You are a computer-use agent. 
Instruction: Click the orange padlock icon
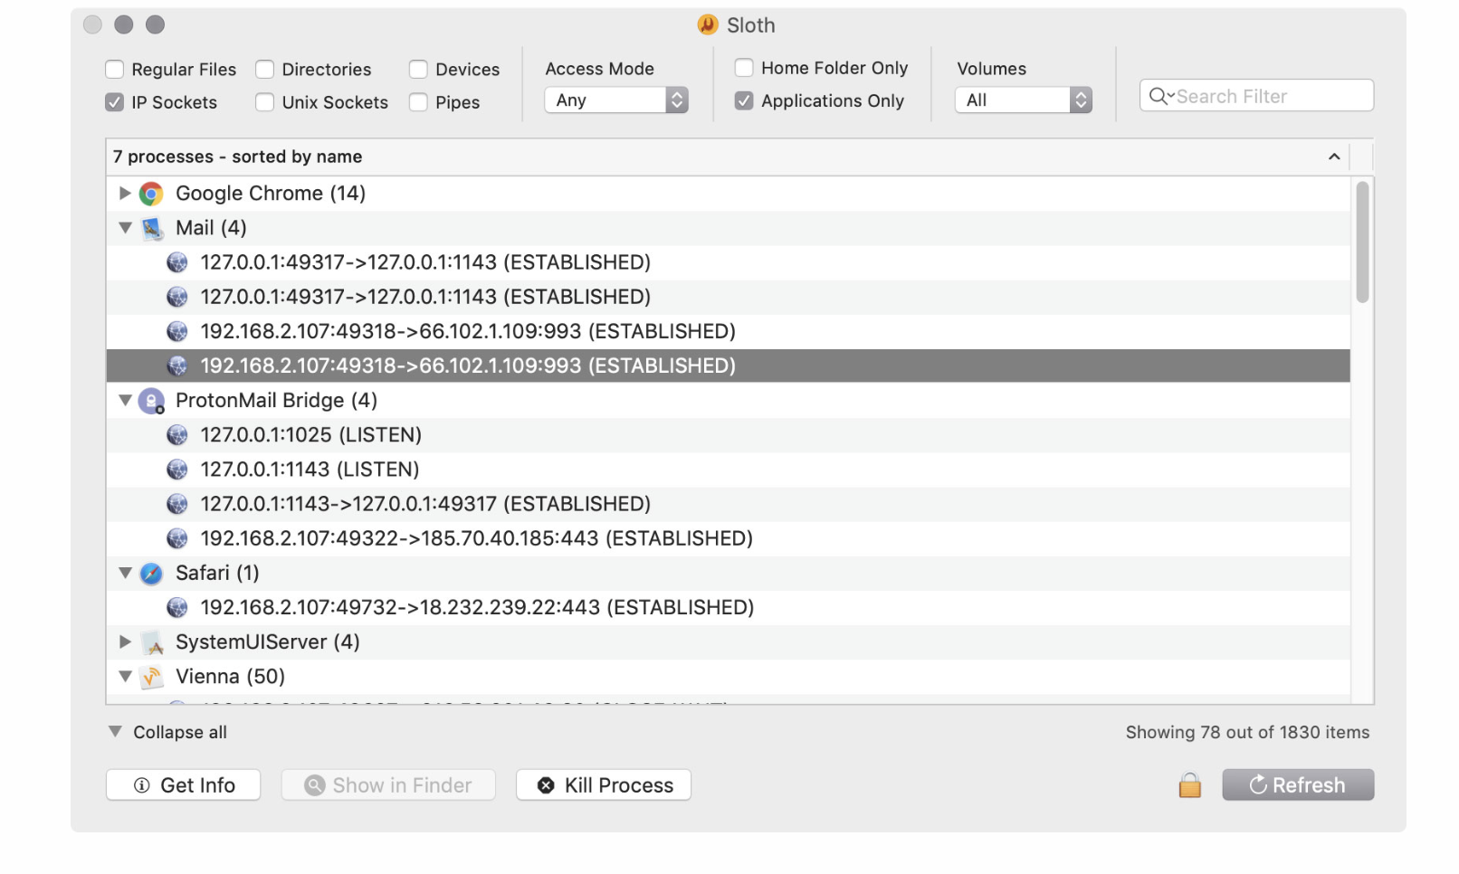tap(1189, 785)
